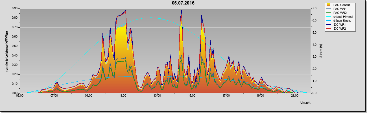Click the 05:00 tick on time axis
Screen dimensions: 367x113
click(x=20, y=96)
